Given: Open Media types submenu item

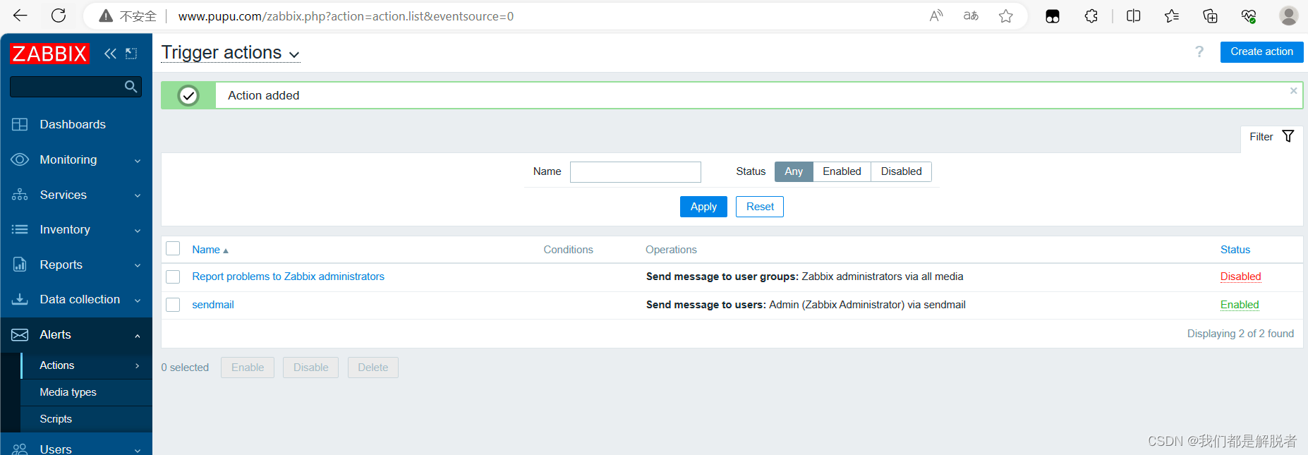Looking at the screenshot, I should click(x=86, y=392).
